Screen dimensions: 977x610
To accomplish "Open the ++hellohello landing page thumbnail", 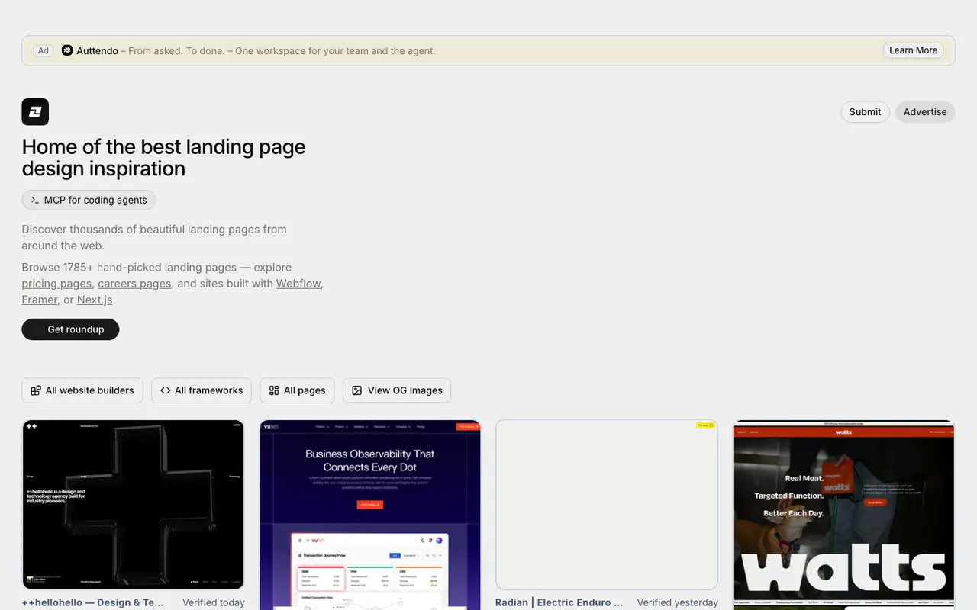I will pos(134,505).
